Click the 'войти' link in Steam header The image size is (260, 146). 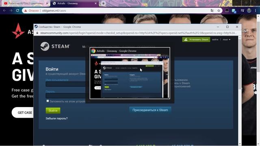[x=215, y=40]
